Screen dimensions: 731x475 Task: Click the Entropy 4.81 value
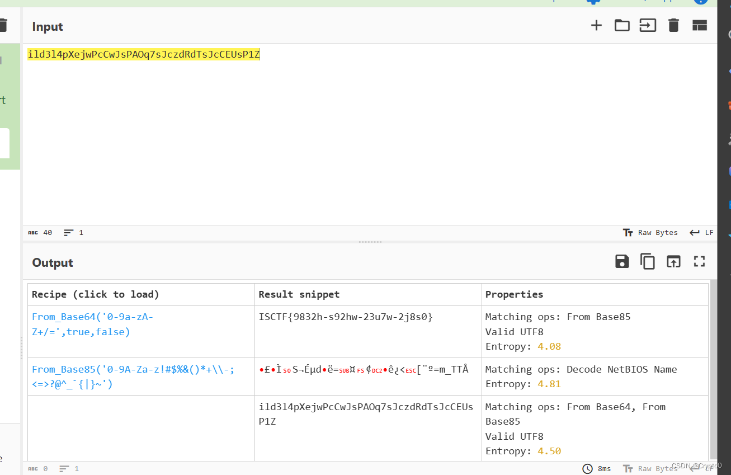point(549,384)
